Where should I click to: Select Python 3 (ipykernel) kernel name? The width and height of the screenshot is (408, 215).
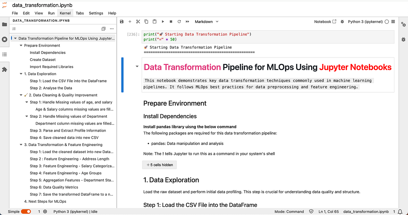point(365,21)
